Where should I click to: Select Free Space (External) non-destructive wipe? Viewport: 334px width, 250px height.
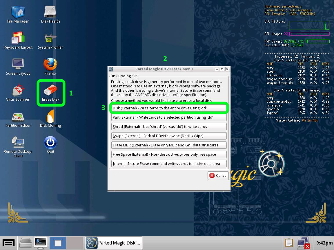(x=169, y=154)
